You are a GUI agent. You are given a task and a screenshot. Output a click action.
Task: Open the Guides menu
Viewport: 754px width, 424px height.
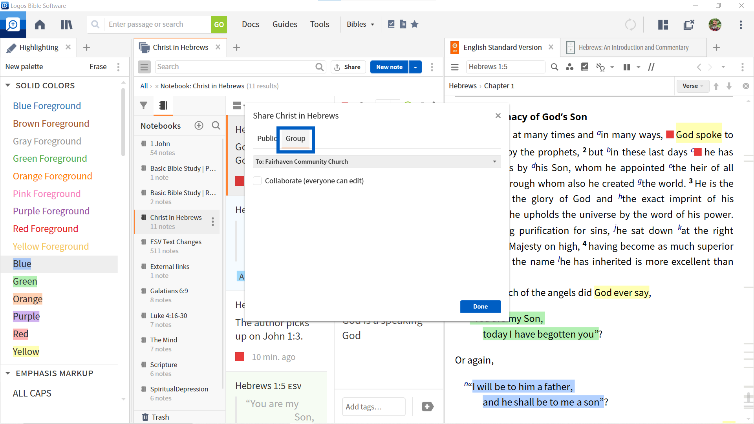(x=285, y=24)
